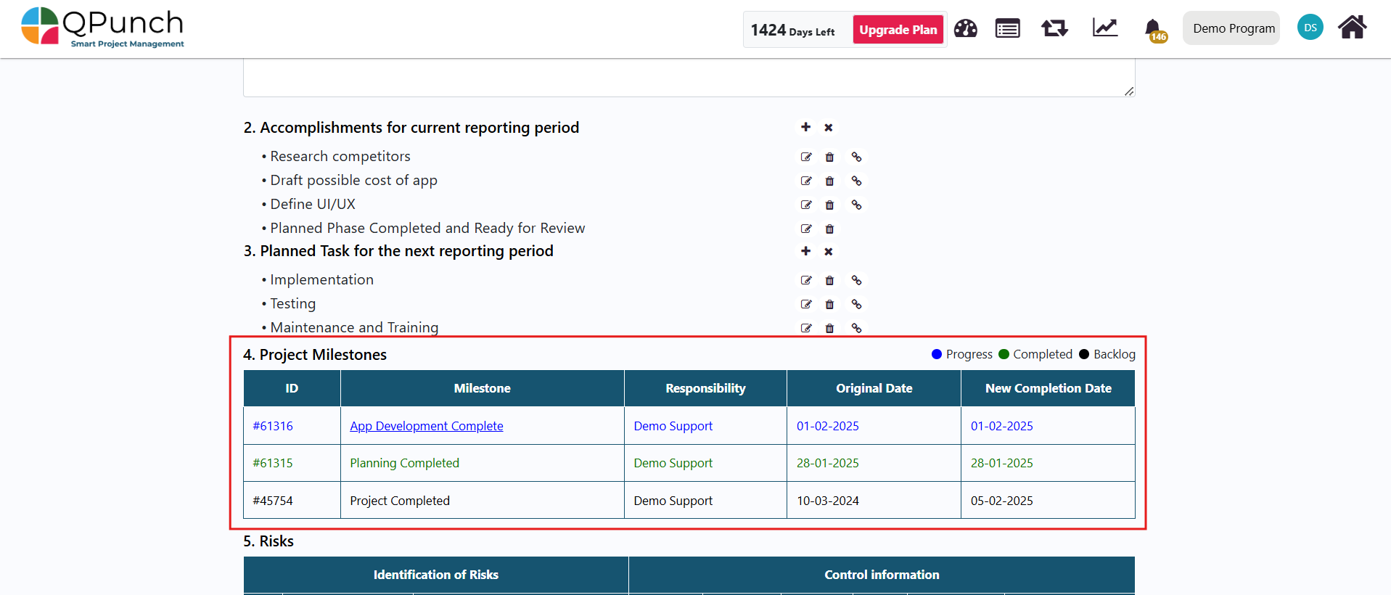
Task: Click the Control information header
Action: [x=882, y=575]
